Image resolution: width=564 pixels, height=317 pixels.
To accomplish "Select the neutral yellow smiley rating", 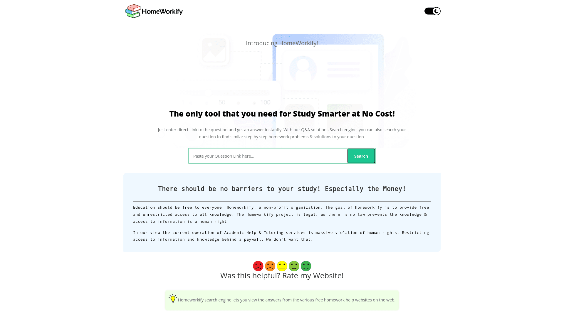I will pyautogui.click(x=282, y=266).
